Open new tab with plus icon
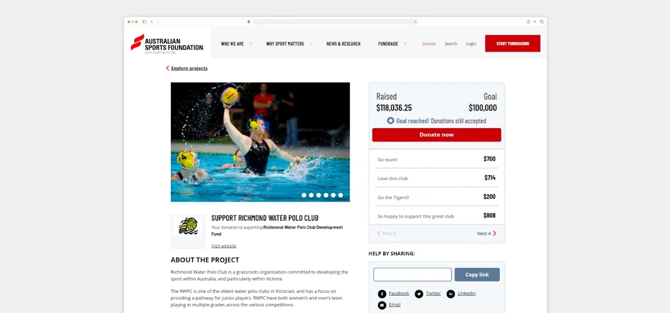This screenshot has height=313, width=670. click(535, 22)
